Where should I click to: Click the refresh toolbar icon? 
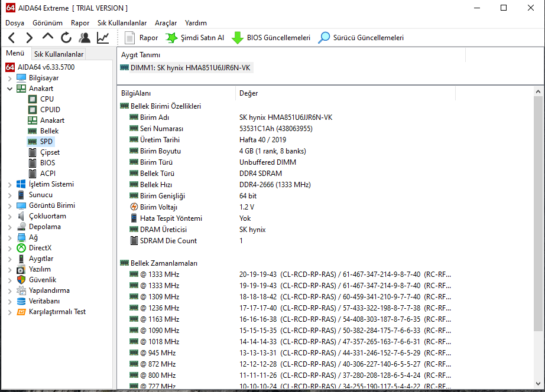pos(66,38)
